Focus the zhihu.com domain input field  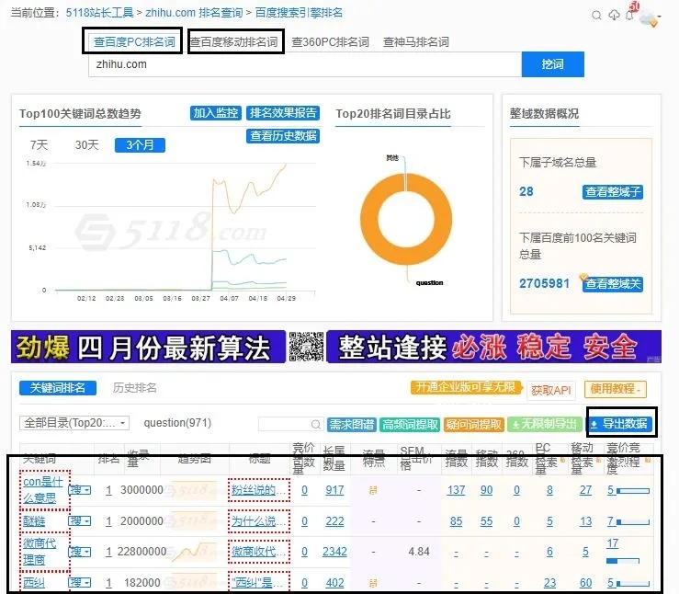click(x=305, y=64)
